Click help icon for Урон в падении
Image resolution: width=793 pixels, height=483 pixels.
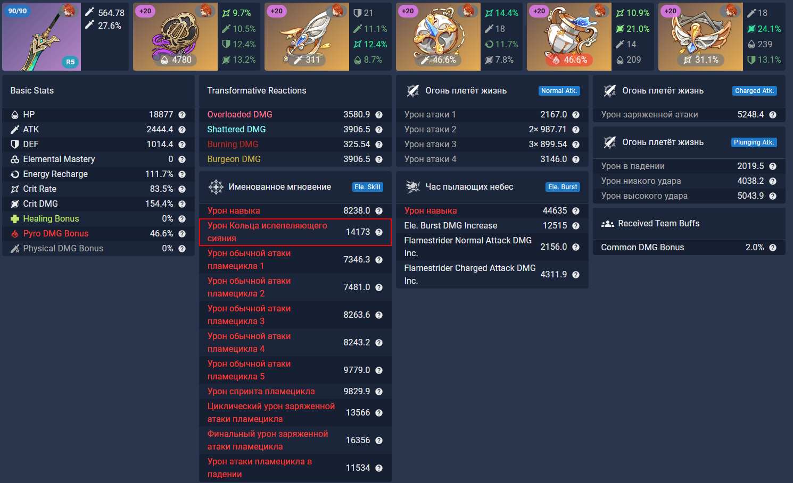(773, 166)
